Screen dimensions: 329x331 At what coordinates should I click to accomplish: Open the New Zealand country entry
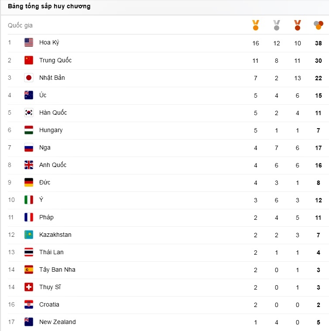click(x=57, y=322)
